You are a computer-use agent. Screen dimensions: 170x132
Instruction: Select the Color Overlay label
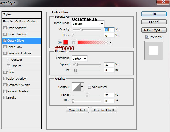[17, 78]
